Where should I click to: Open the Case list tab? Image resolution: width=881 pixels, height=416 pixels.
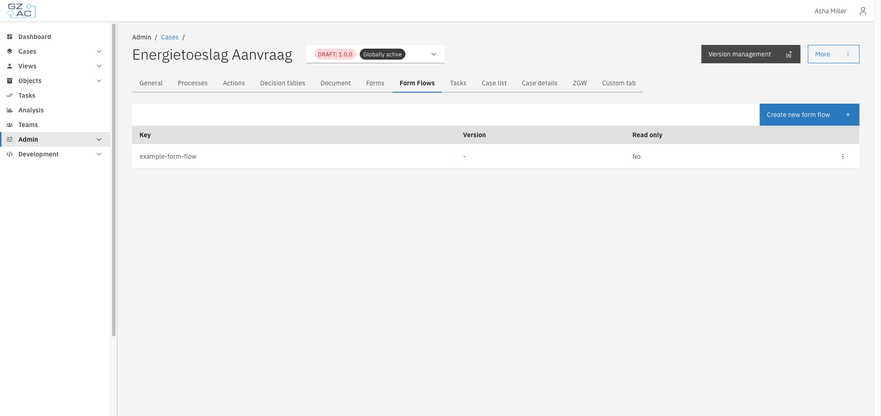pyautogui.click(x=494, y=83)
